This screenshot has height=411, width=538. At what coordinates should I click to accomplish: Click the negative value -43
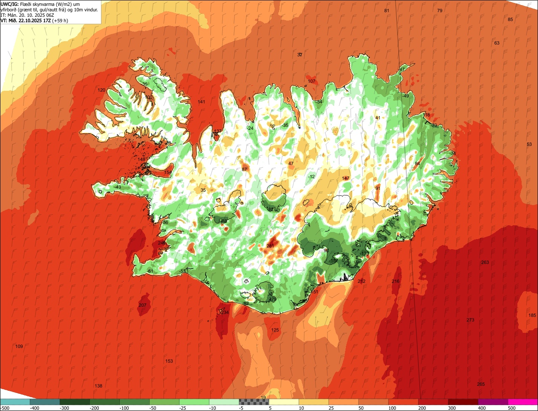pos(117,187)
